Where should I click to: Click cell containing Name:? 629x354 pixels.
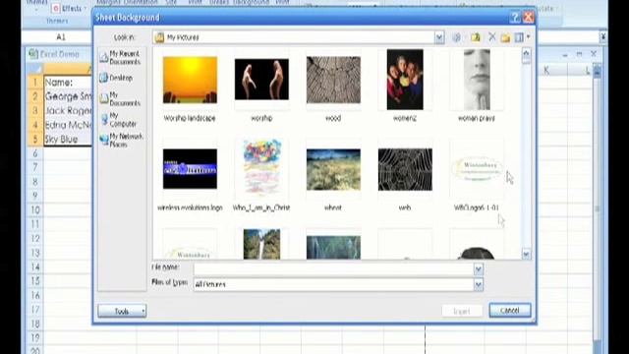68,83
